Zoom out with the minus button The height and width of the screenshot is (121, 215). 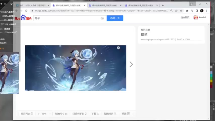50,114
